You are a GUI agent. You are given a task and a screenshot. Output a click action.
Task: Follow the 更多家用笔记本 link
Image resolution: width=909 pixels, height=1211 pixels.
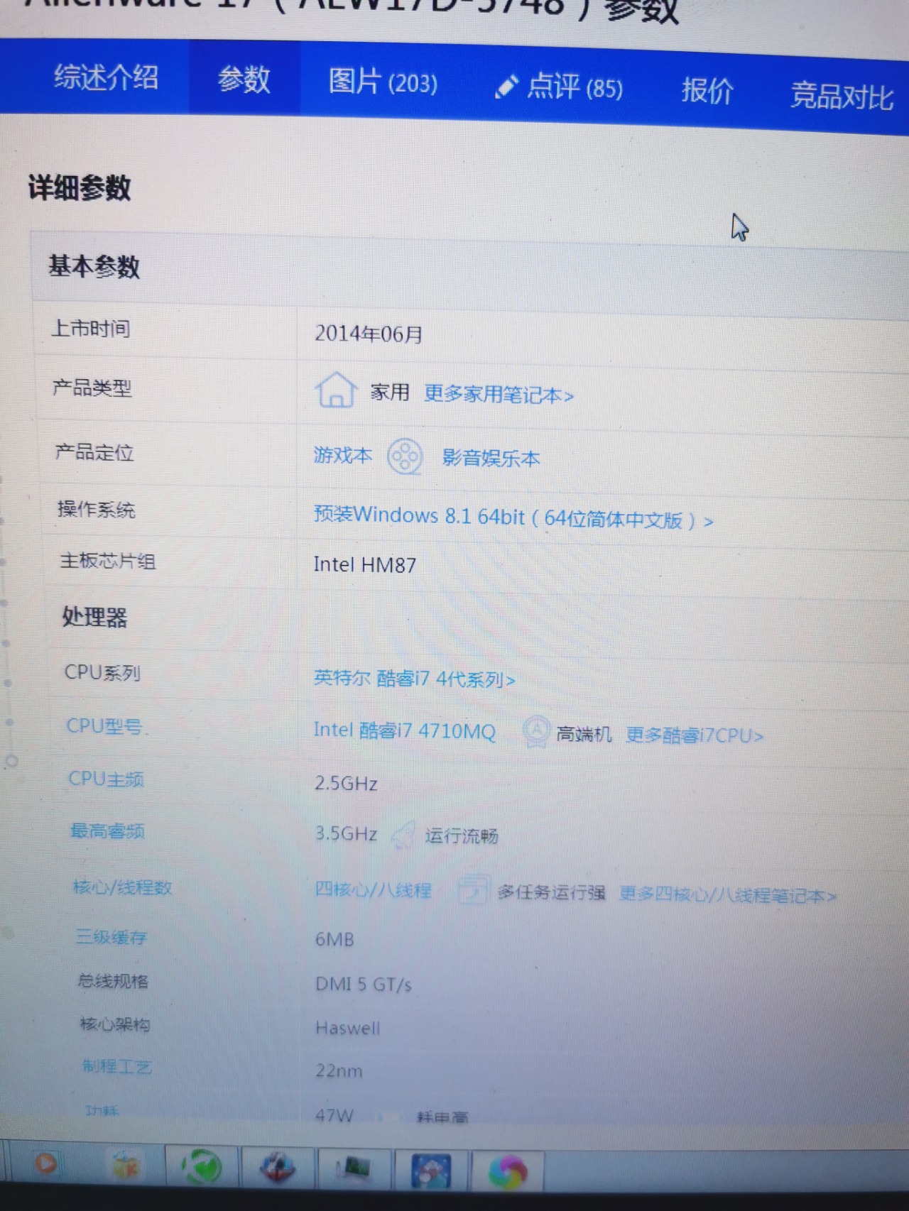point(499,394)
